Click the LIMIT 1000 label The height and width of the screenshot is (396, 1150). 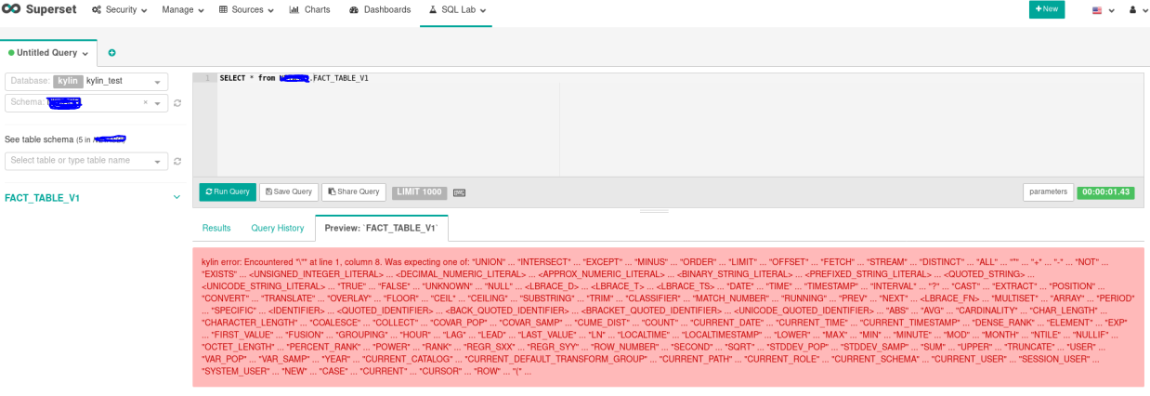coord(419,191)
